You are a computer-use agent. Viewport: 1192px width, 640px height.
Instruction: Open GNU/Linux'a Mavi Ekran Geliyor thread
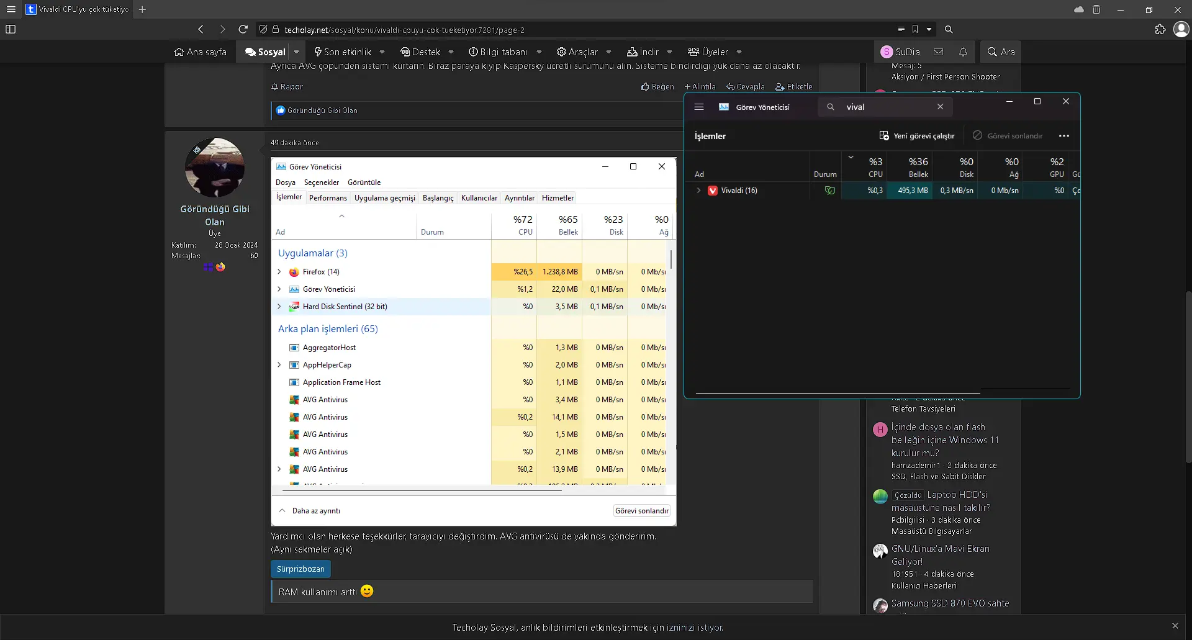941,555
